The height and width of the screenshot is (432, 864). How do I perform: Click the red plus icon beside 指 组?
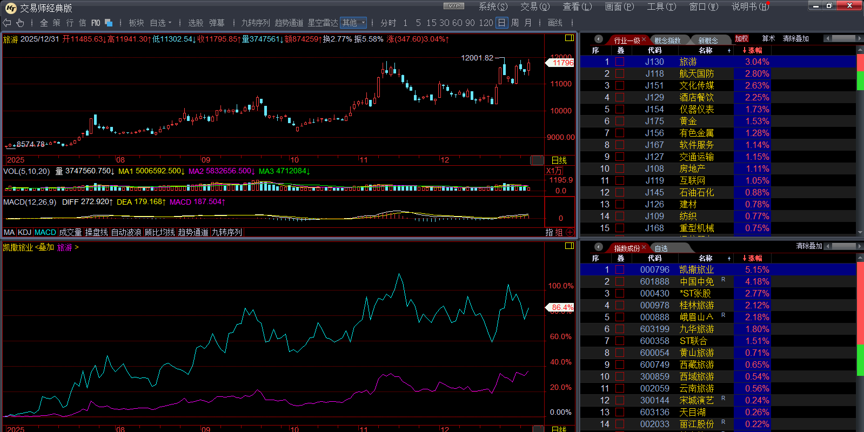pos(570,232)
